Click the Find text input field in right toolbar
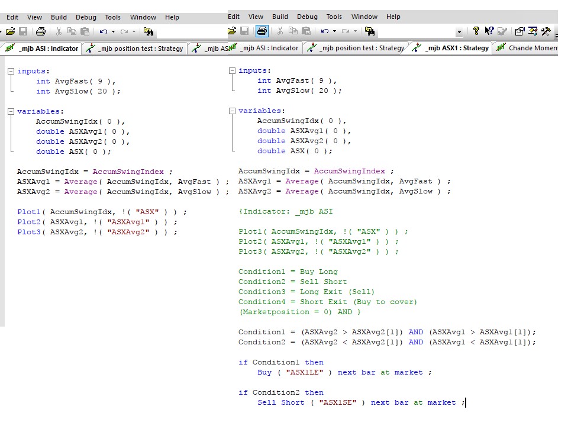568x426 pixels. point(417,32)
